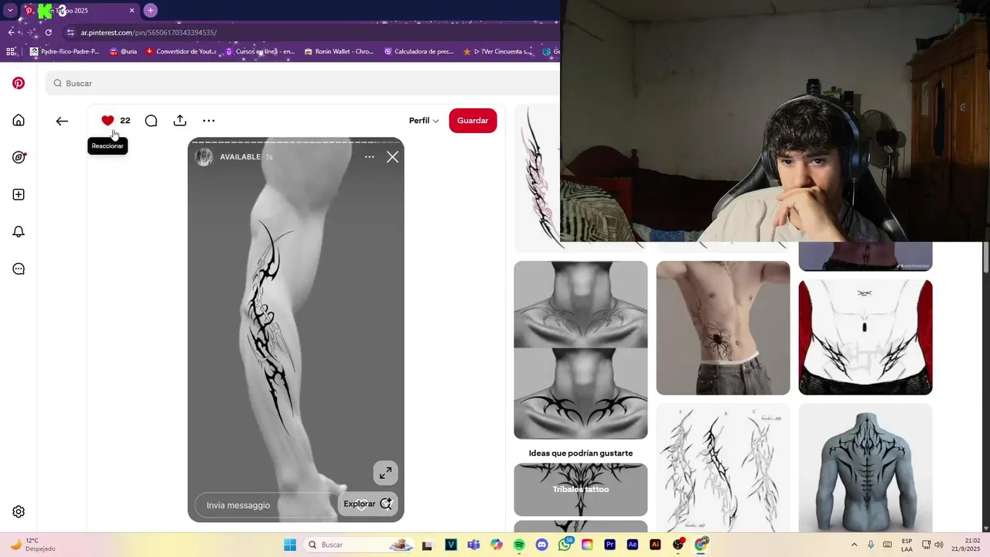The image size is (990, 557).
Task: Go to Home feed in sidebar
Action: 19,120
